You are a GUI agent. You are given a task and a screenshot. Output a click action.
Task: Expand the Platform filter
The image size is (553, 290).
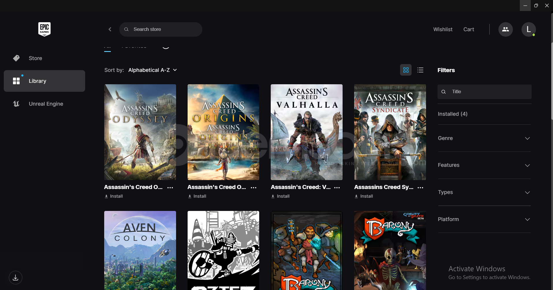point(484,220)
